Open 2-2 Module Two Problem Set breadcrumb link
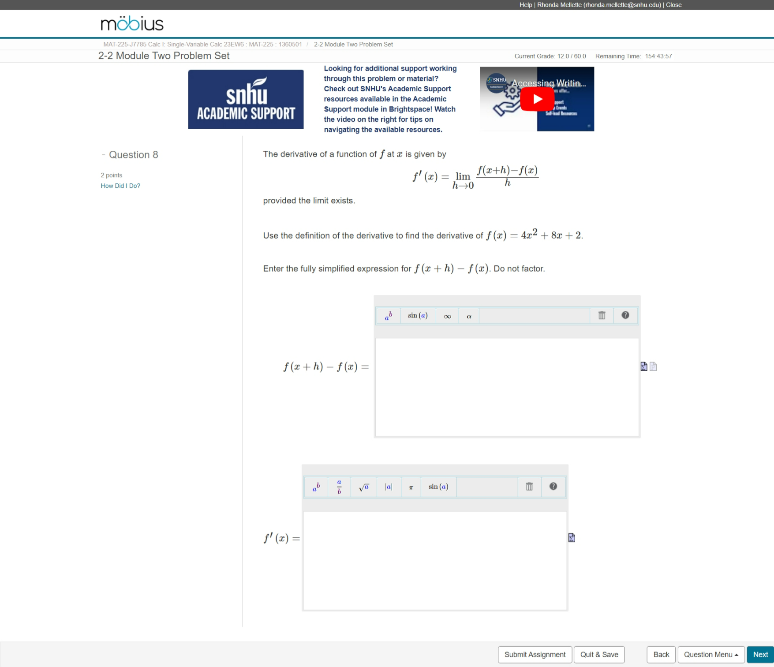 pyautogui.click(x=353, y=44)
